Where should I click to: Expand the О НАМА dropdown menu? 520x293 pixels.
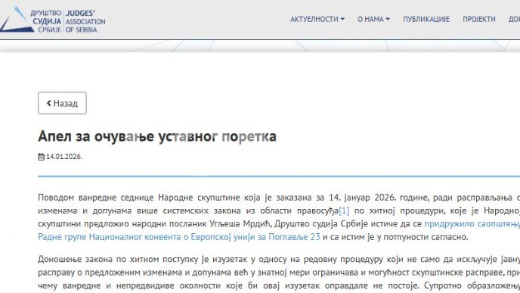[x=373, y=19]
